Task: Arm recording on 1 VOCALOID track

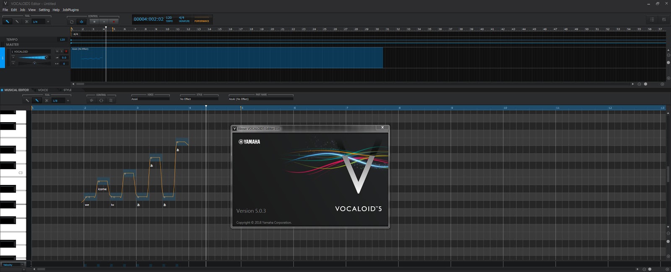Action: pos(66,51)
